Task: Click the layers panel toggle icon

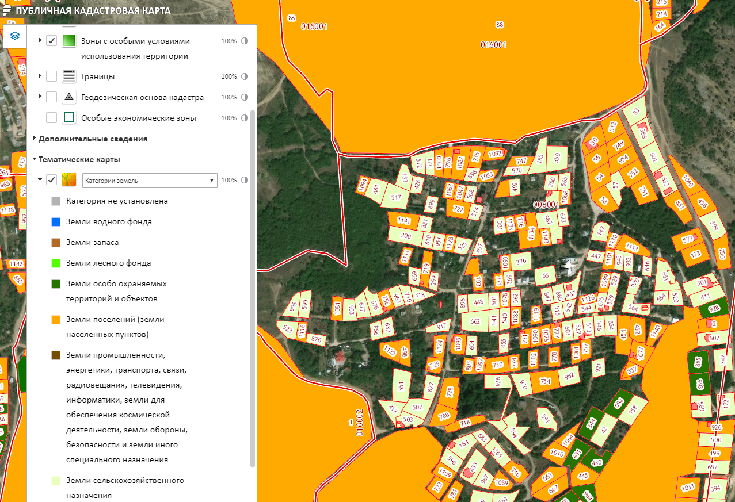Action: tap(15, 36)
